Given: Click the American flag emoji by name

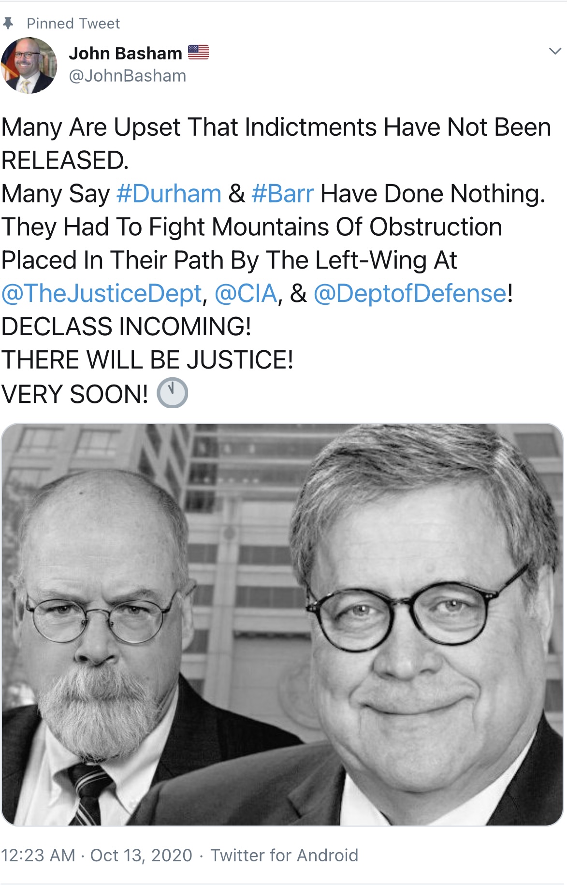Looking at the screenshot, I should (198, 52).
